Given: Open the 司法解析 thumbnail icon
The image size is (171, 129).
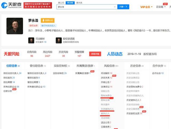Looking at the screenshot, I should [31, 40].
